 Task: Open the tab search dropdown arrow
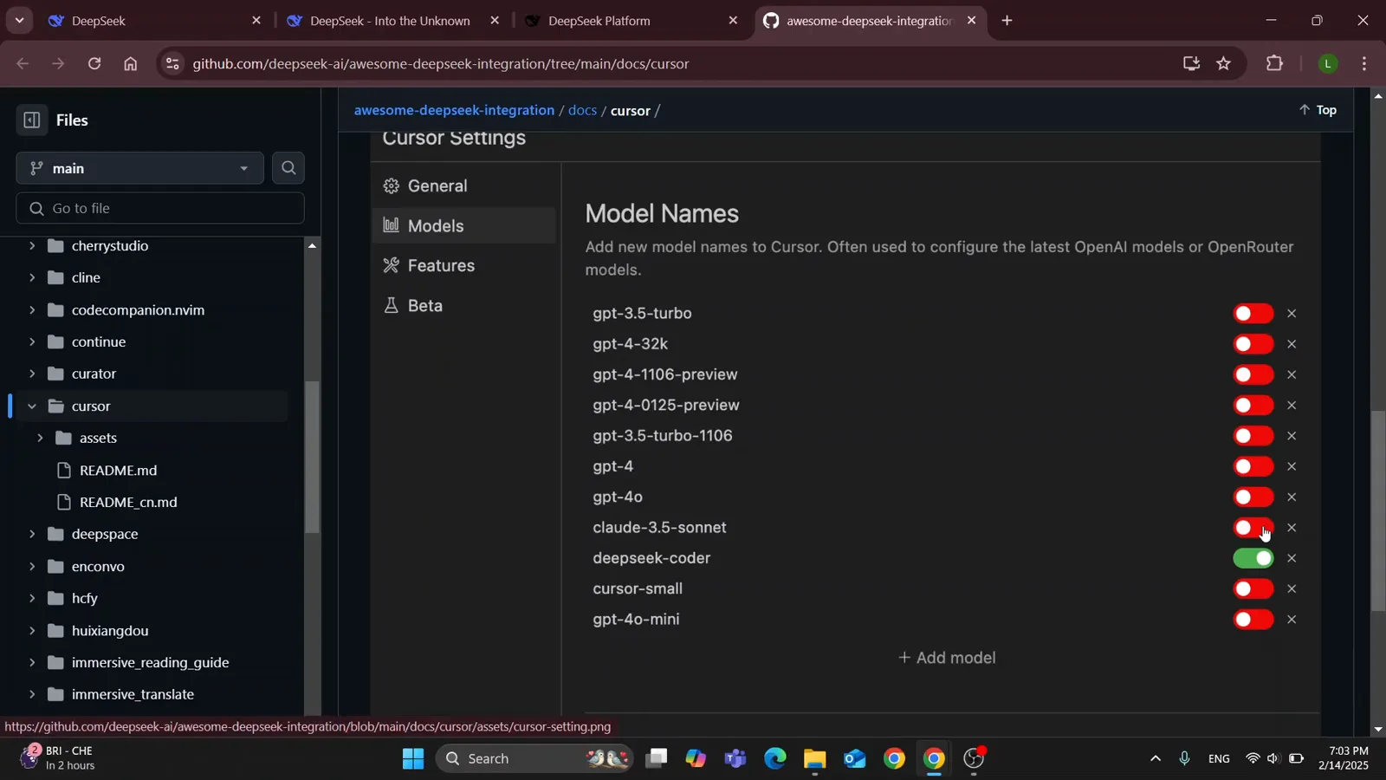19,21
